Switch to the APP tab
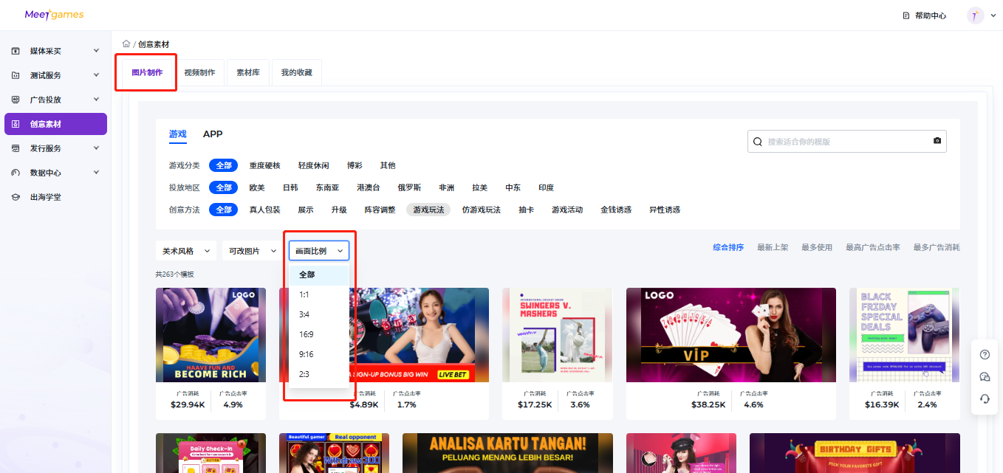This screenshot has width=1003, height=473. point(213,134)
